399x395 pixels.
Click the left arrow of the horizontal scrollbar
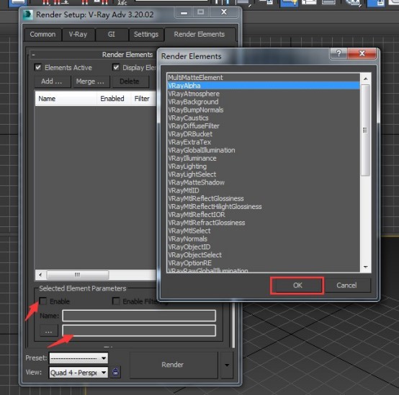(40, 275)
